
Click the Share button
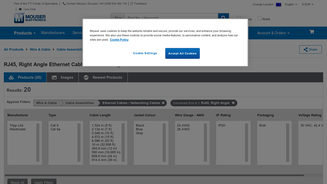pos(310,49)
